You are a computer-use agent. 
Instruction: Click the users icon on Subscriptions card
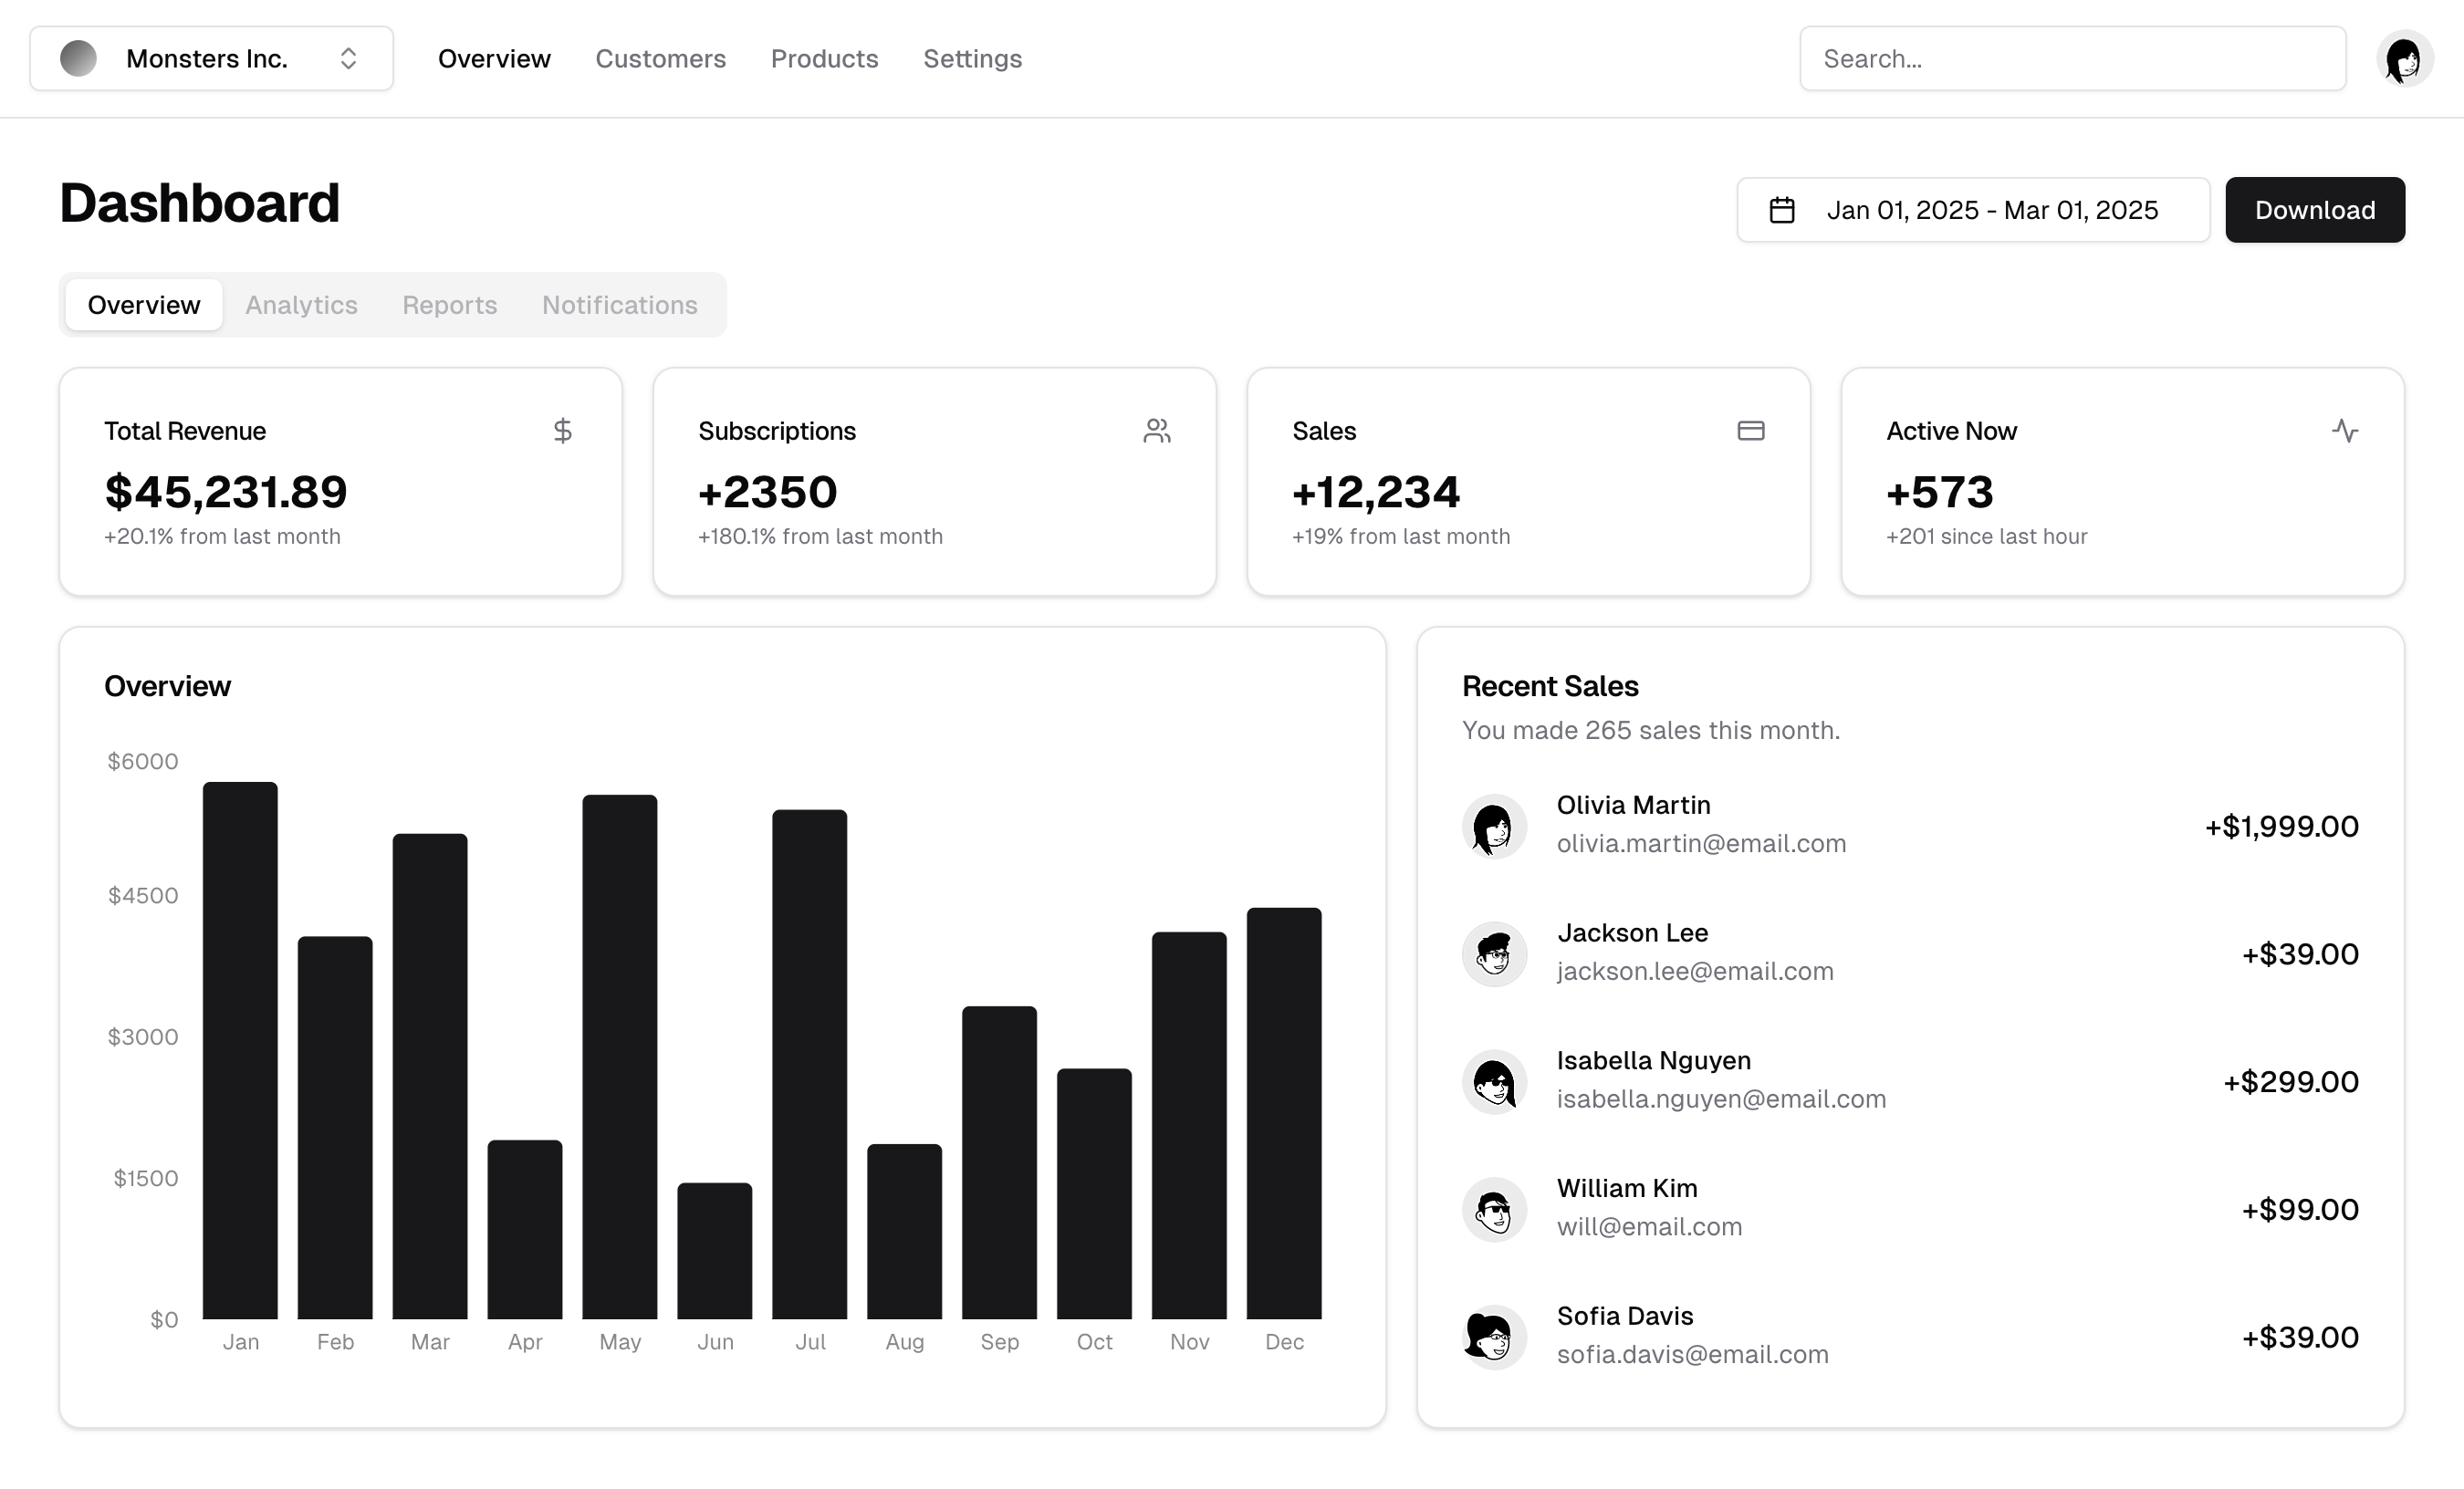coord(1157,431)
